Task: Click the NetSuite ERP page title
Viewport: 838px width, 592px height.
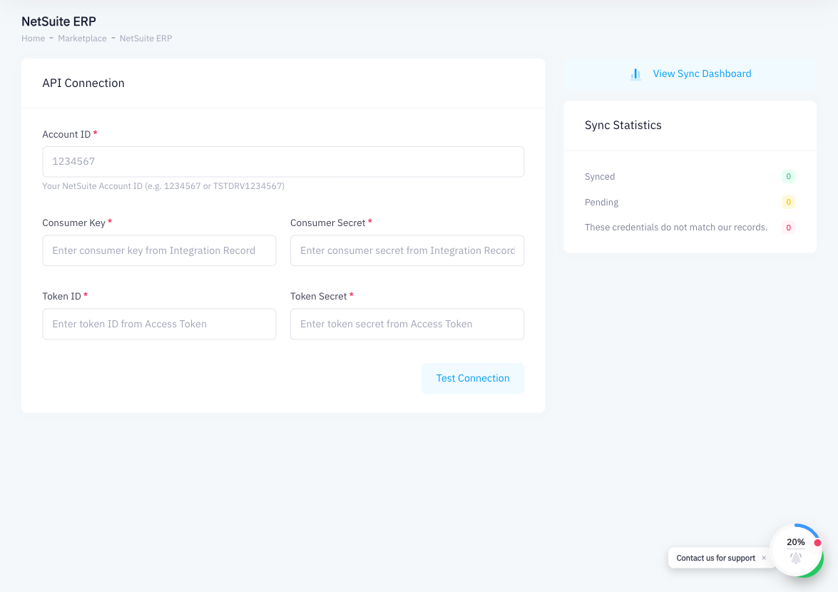Action: pyautogui.click(x=58, y=21)
